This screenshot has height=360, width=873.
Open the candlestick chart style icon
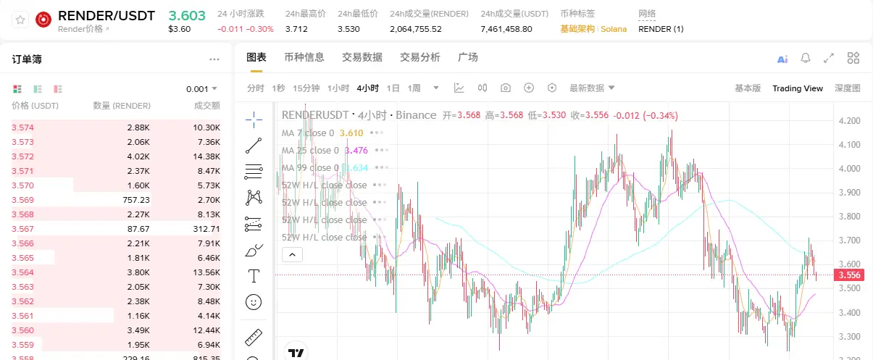tap(483, 88)
